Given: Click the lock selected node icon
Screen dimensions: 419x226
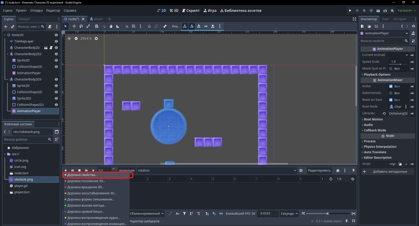Looking at the screenshot, I should click(149, 26).
